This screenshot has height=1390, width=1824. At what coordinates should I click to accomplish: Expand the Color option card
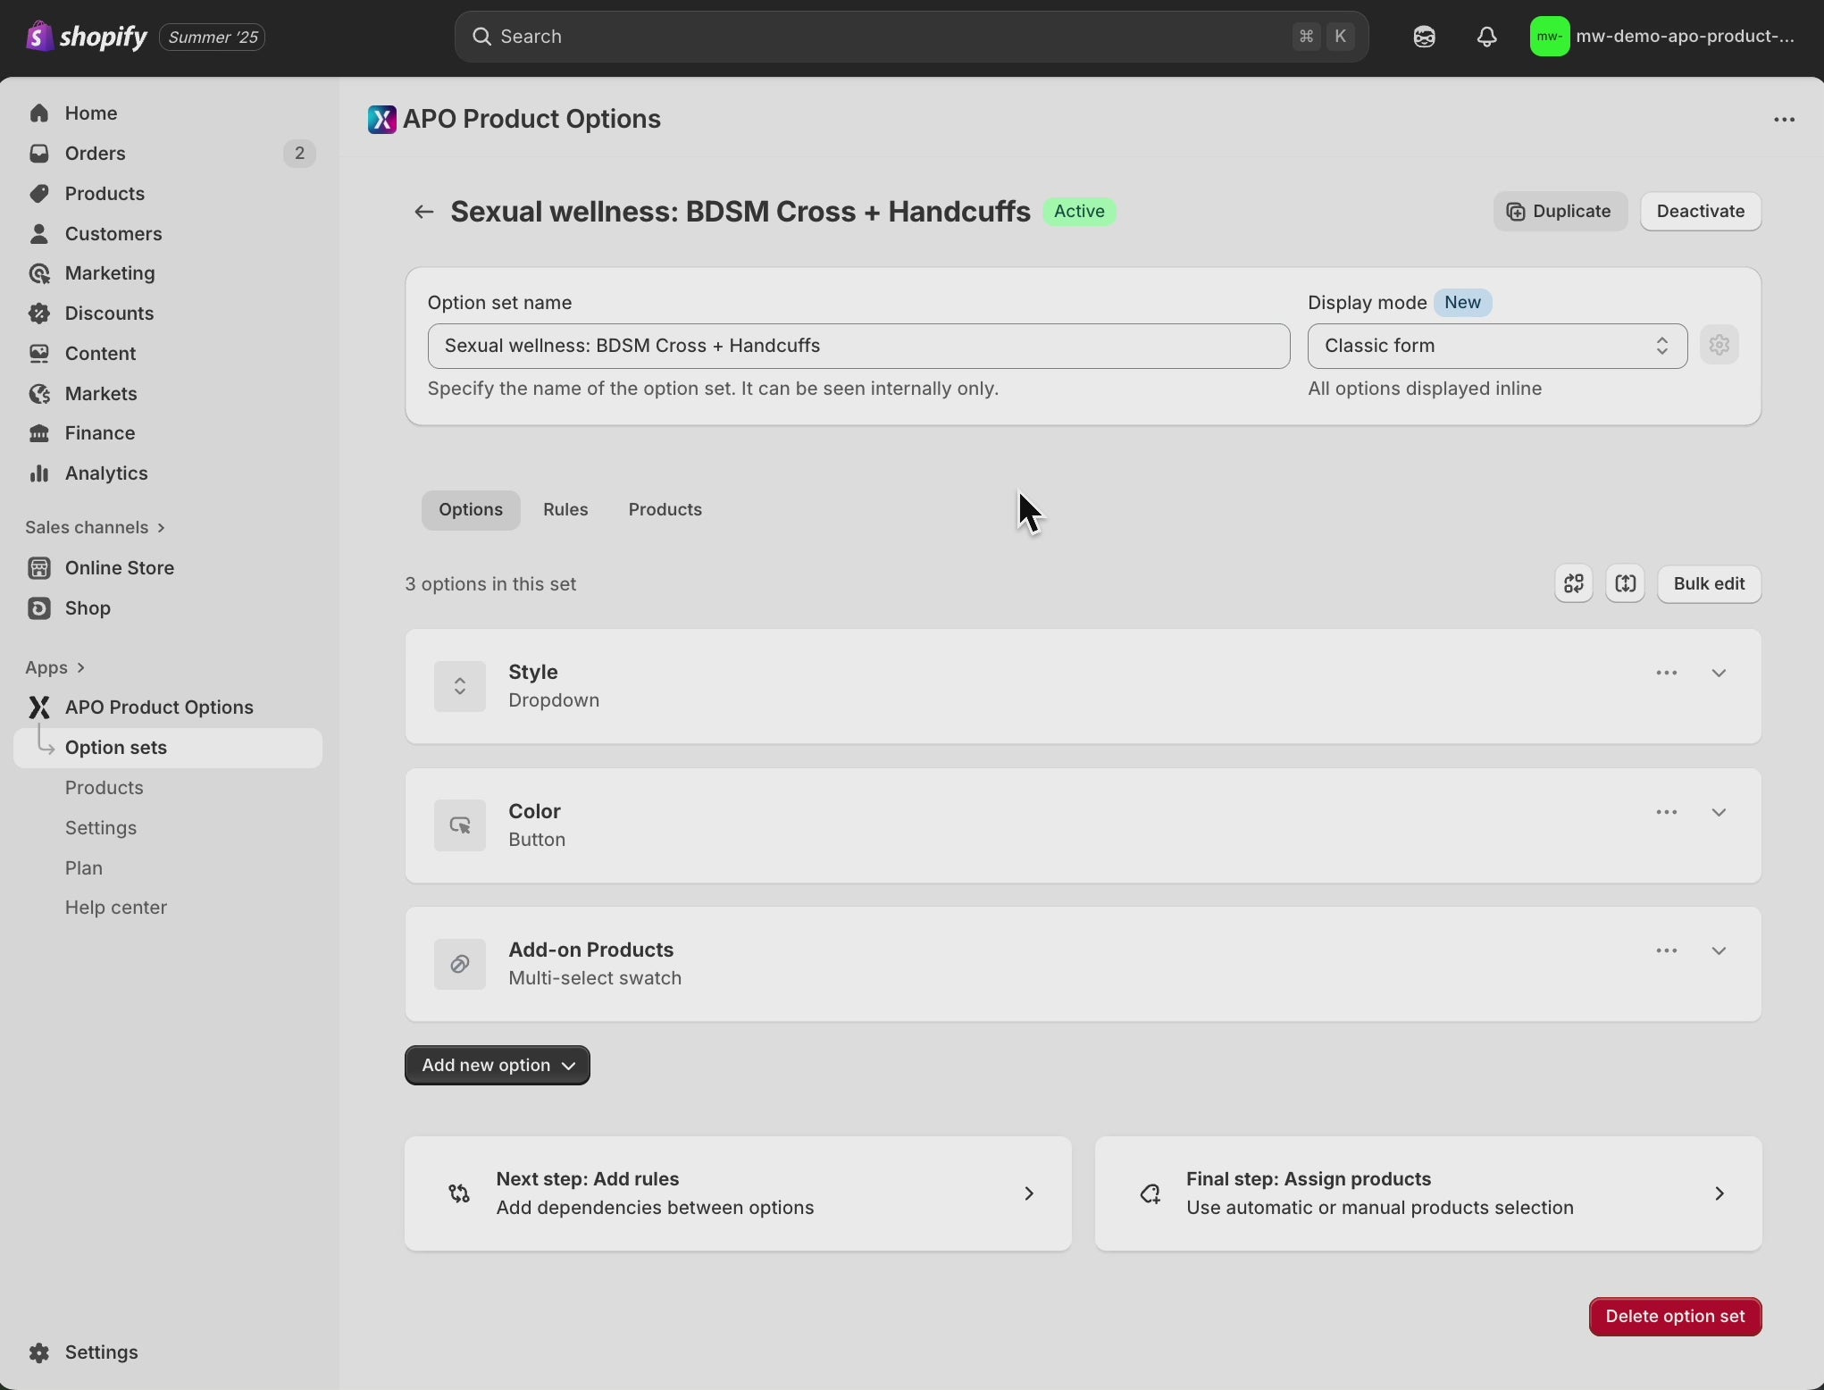(1718, 812)
